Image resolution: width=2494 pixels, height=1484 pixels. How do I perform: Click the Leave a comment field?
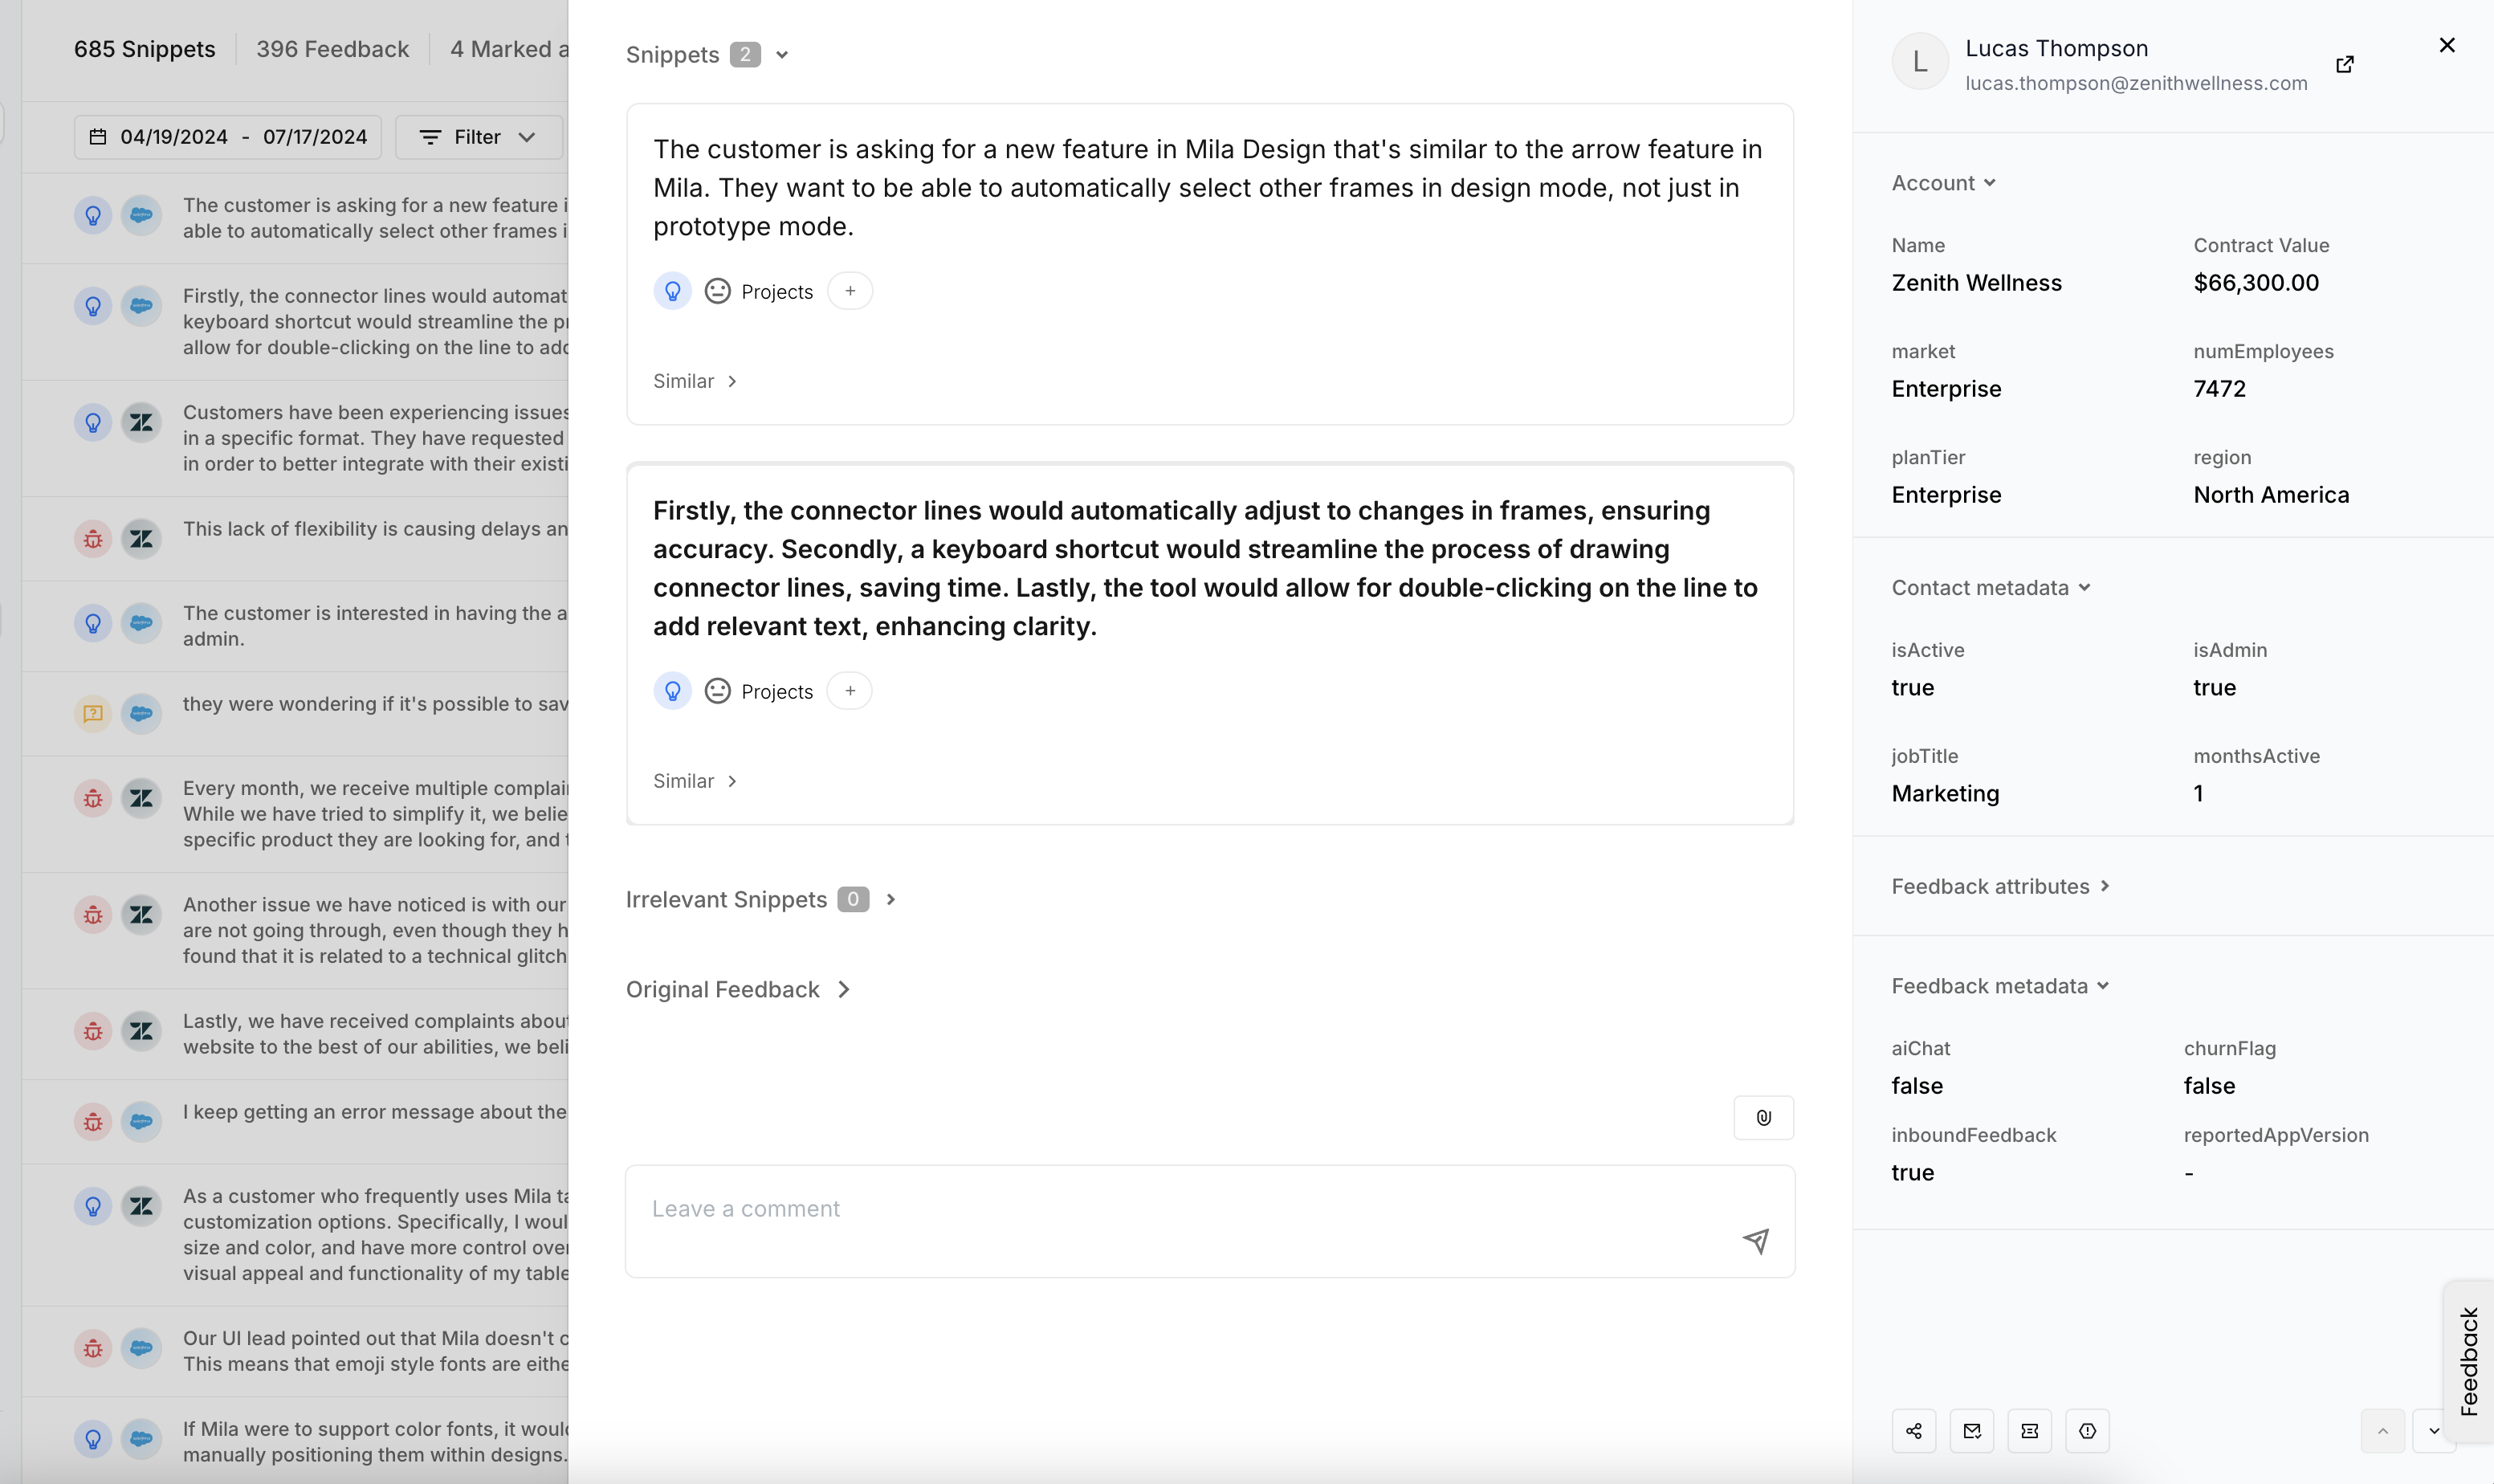1180,1209
